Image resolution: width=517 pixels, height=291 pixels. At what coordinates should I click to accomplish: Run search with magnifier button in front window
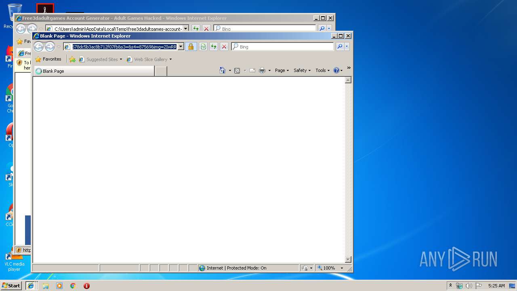pos(340,47)
